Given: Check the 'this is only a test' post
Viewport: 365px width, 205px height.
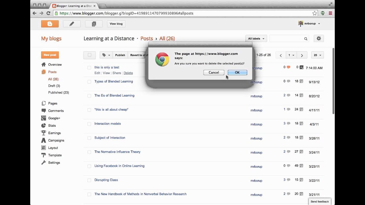Looking at the screenshot, I should [x=89, y=68].
